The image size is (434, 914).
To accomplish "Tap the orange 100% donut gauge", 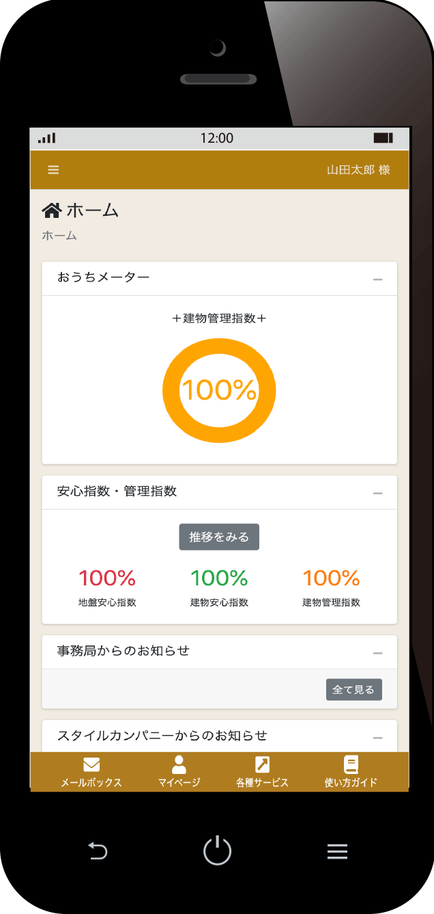I will (219, 391).
